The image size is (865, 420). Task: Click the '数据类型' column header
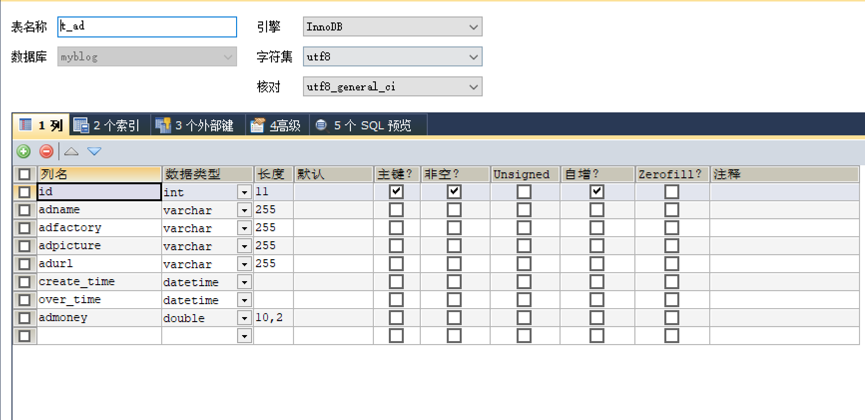pos(208,174)
